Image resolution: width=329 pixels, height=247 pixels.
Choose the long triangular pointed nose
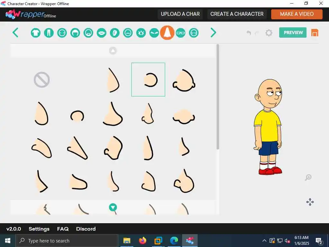pyautogui.click(x=77, y=148)
